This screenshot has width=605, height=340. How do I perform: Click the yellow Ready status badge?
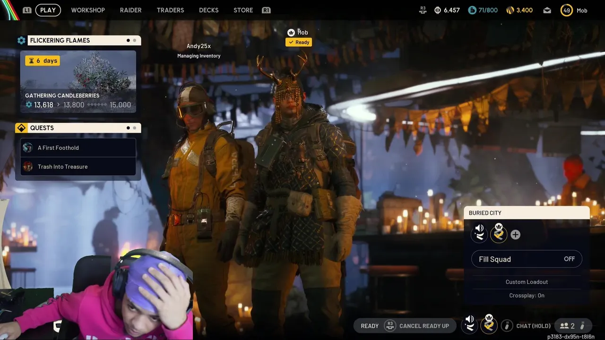coord(299,42)
